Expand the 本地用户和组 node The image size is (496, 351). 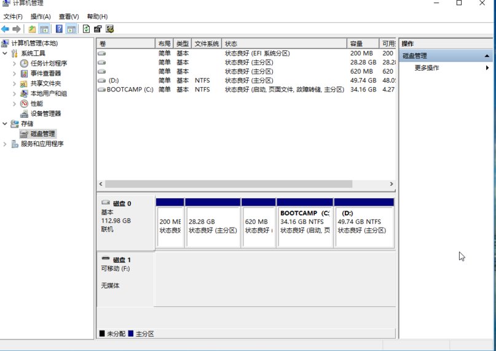(14, 94)
